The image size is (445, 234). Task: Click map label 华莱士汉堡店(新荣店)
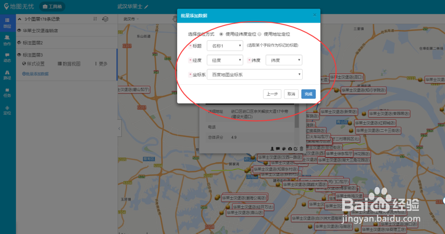(x=338, y=112)
